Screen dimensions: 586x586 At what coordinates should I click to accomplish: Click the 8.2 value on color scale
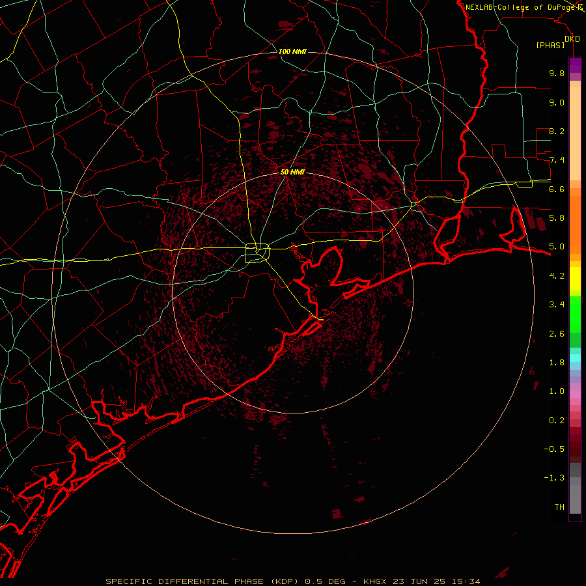pyautogui.click(x=557, y=131)
